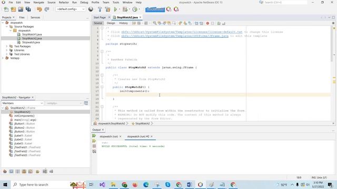Click the sort icon at Navigator bottom right
The width and height of the screenshot is (337, 189).
click(52, 172)
